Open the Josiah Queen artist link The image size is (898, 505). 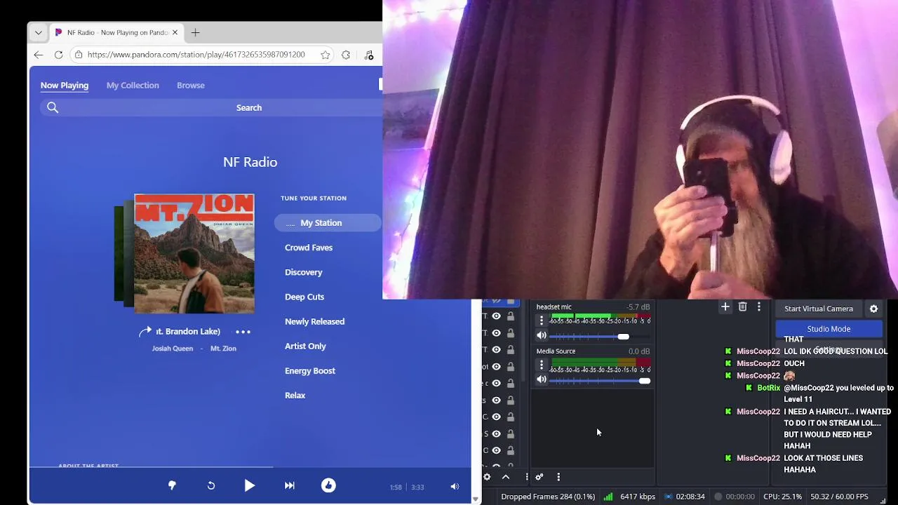click(173, 349)
